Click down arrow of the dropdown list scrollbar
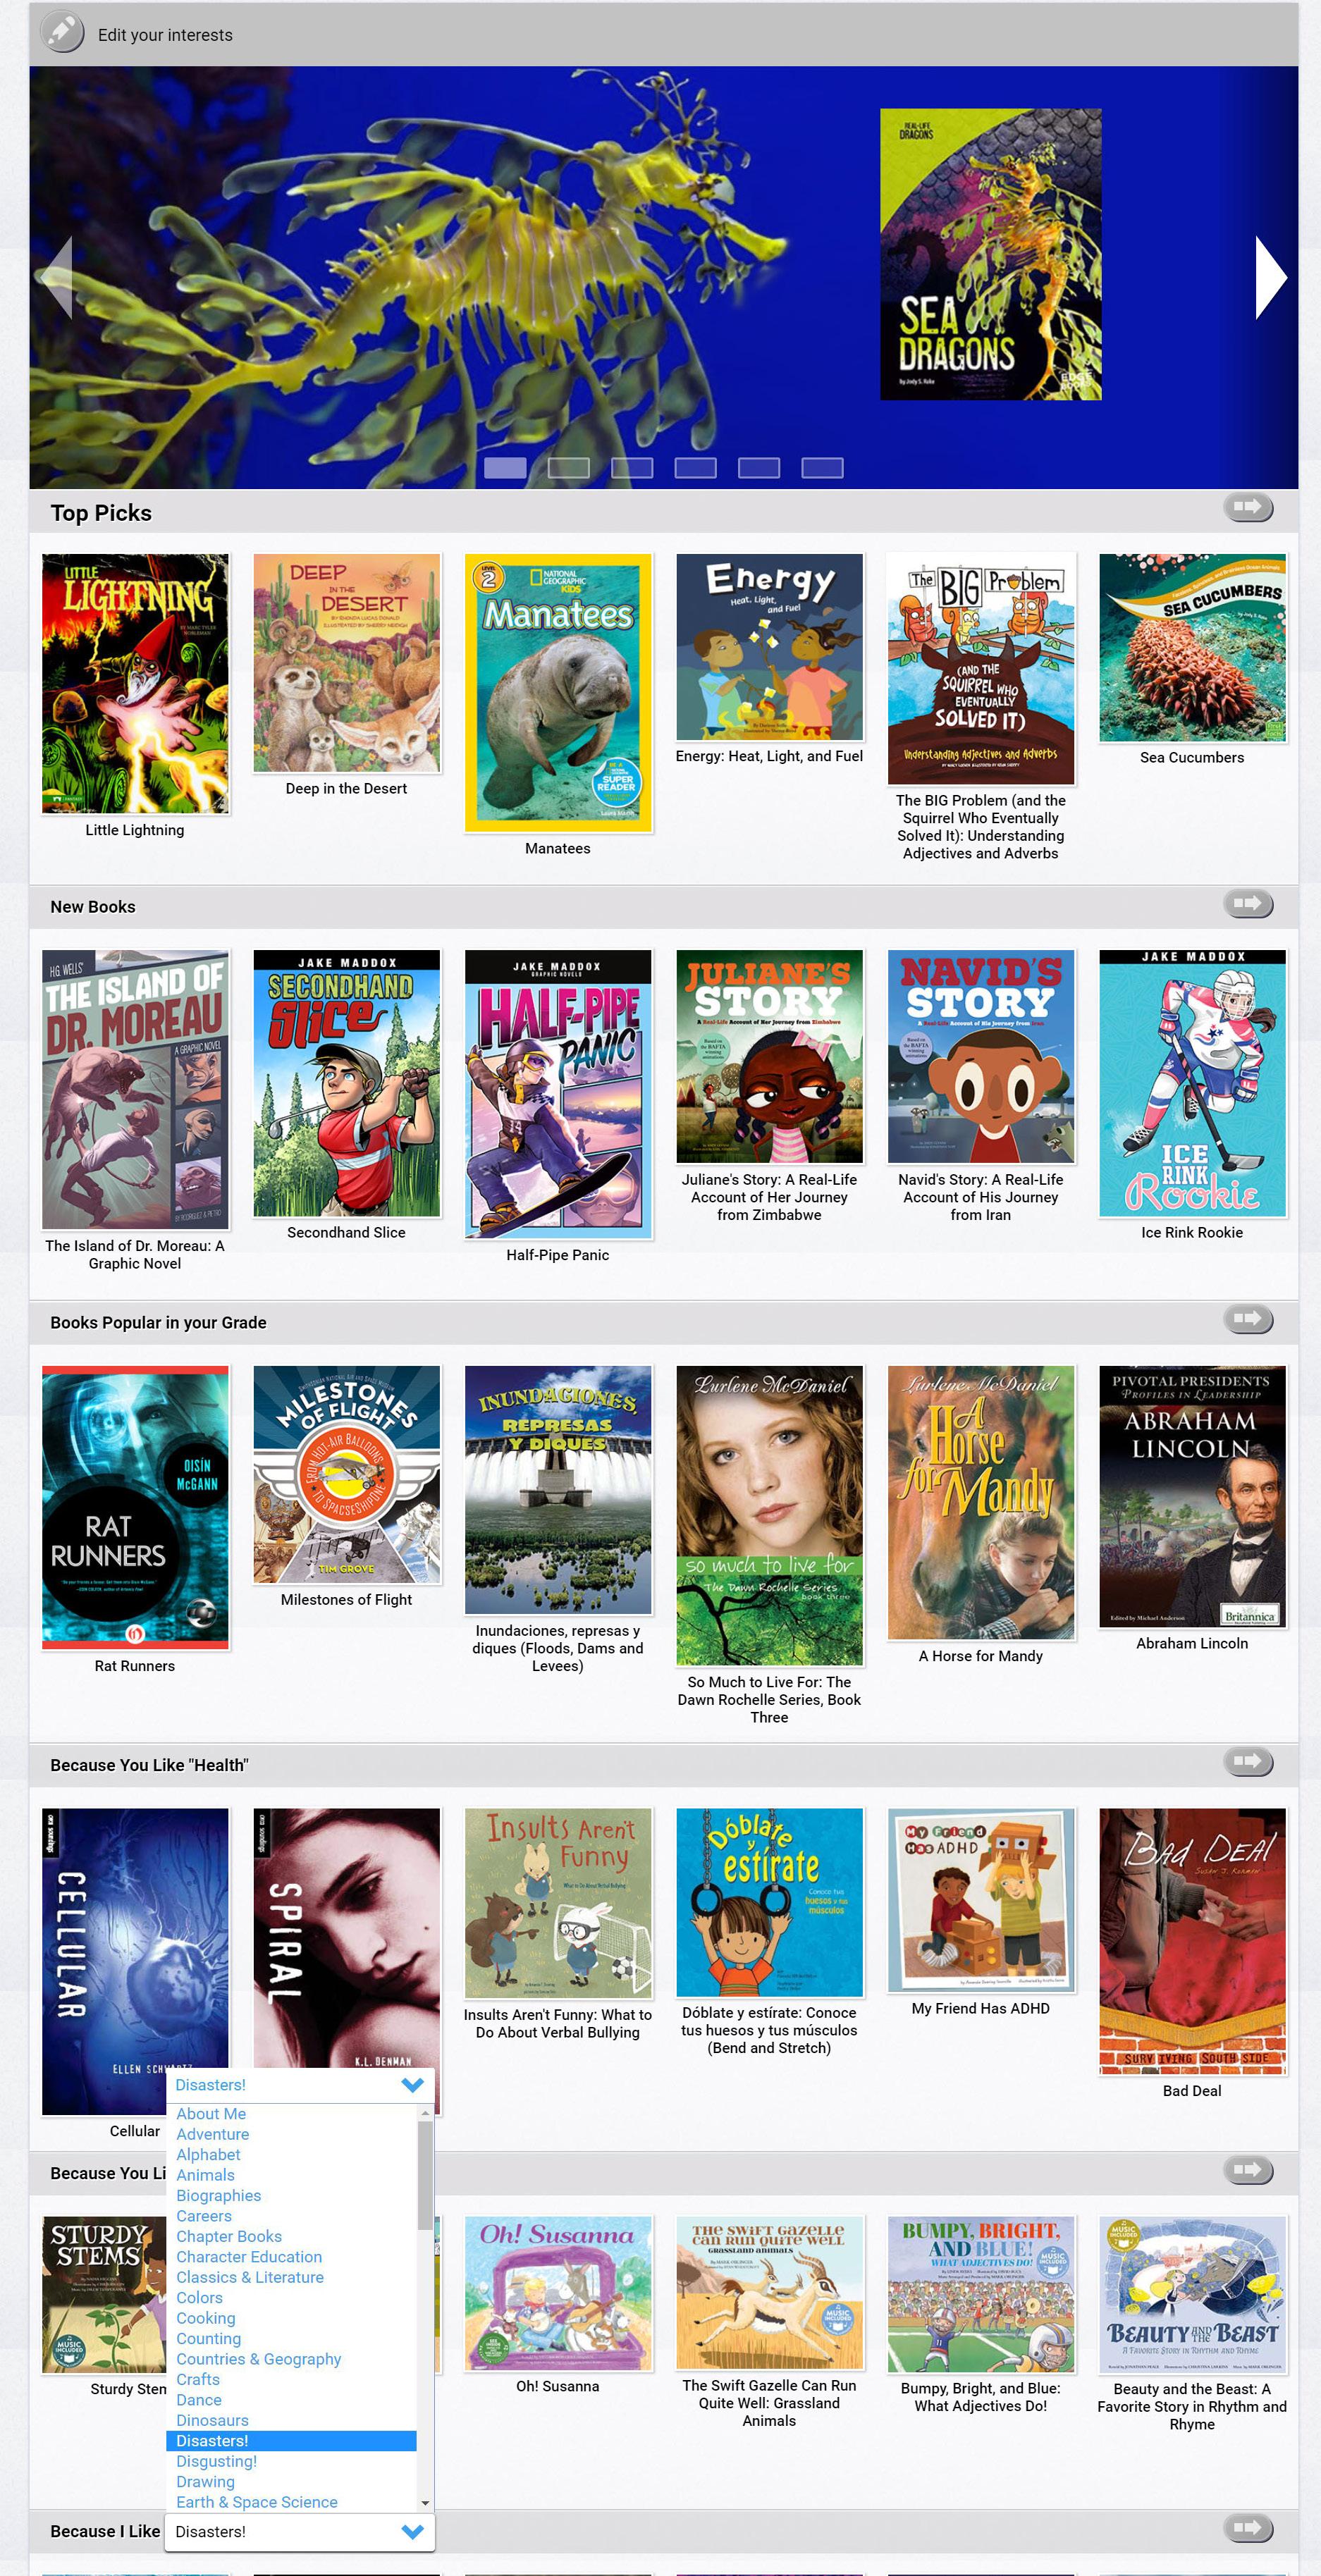Screen dimensions: 1321x2576 (425, 2502)
